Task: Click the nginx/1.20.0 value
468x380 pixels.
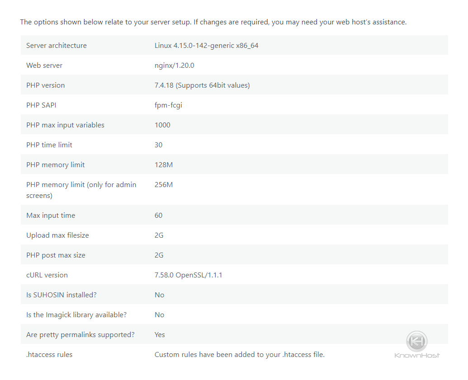Action: pyautogui.click(x=174, y=66)
